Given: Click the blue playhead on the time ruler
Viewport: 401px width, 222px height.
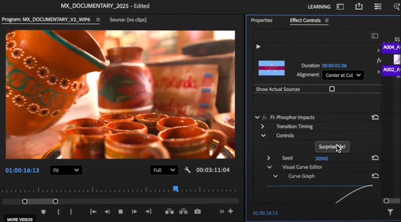Looking at the screenshot, I should pyautogui.click(x=176, y=189).
